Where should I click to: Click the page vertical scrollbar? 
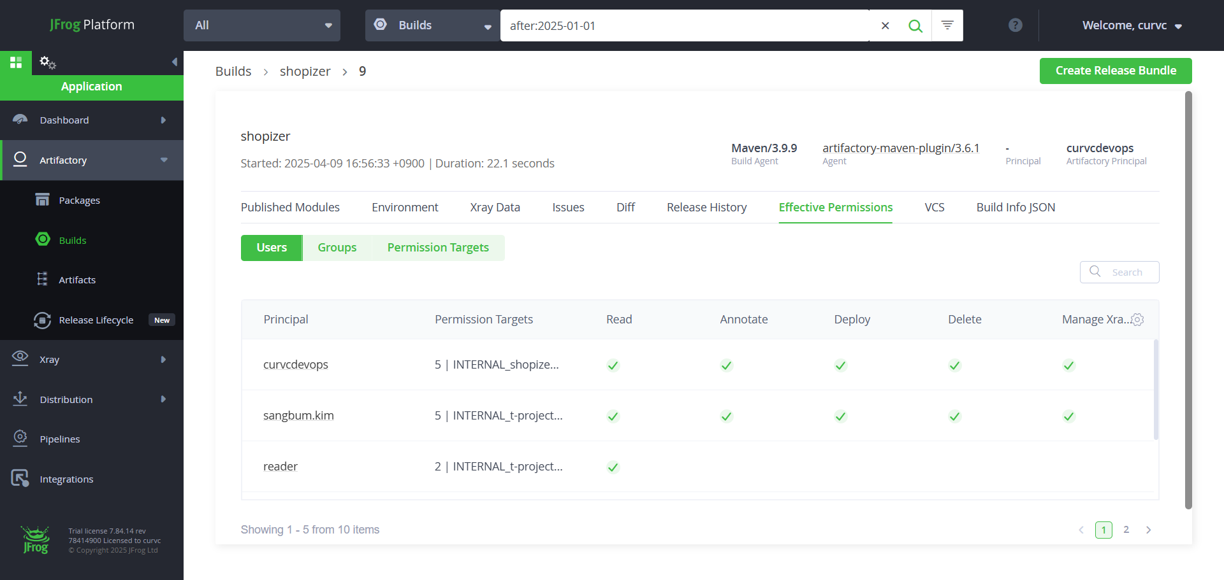[1188, 300]
